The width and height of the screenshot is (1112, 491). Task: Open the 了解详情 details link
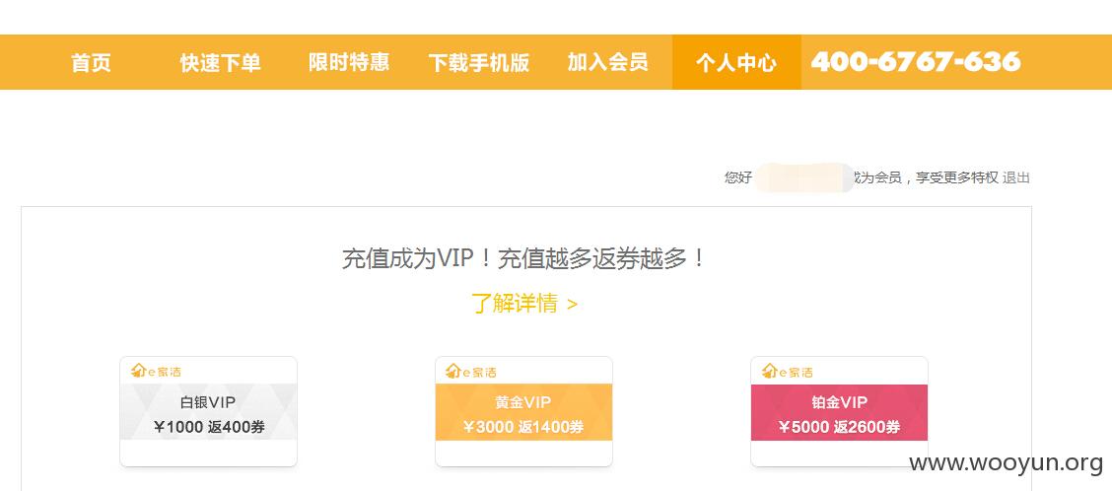coord(524,304)
